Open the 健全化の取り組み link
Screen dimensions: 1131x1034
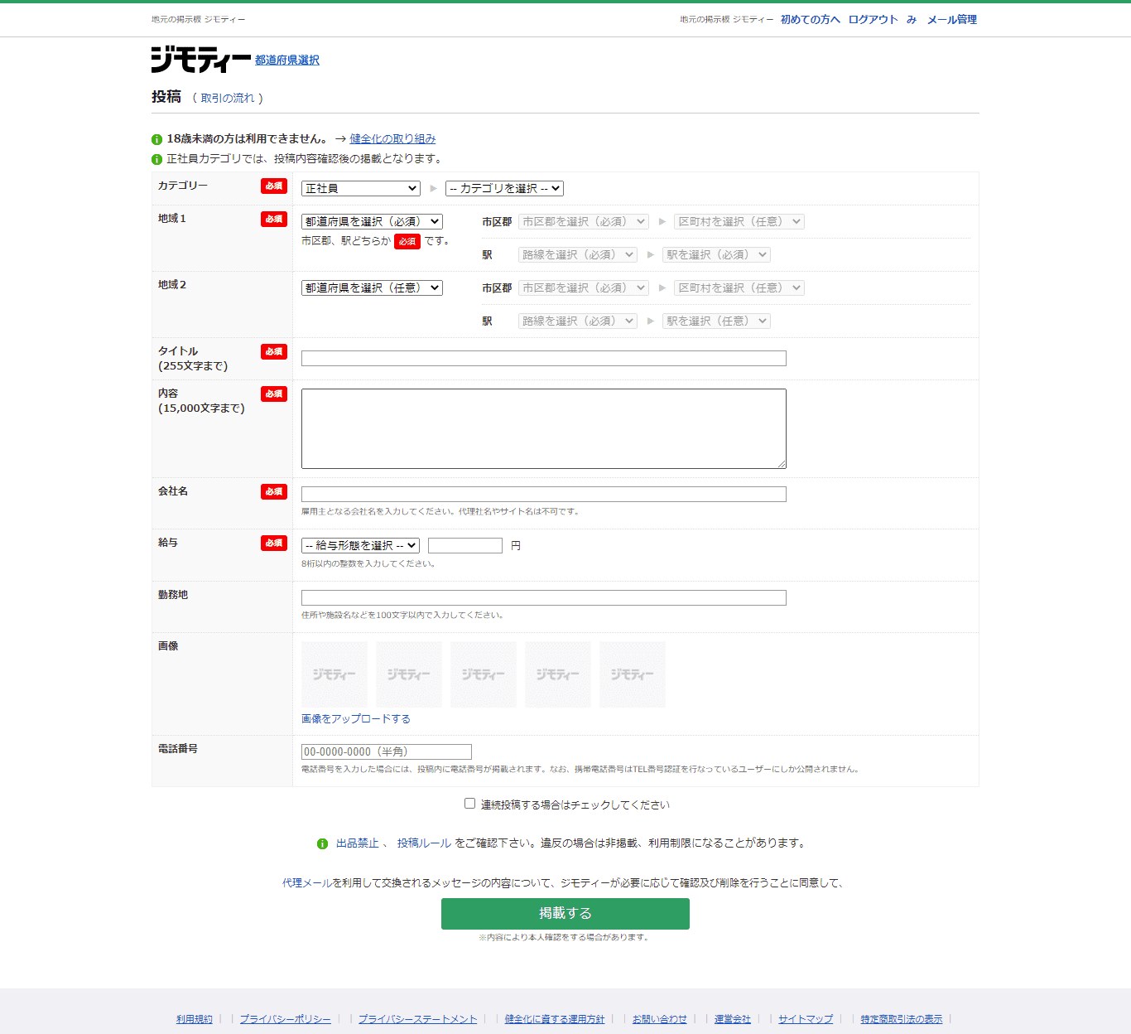point(392,139)
